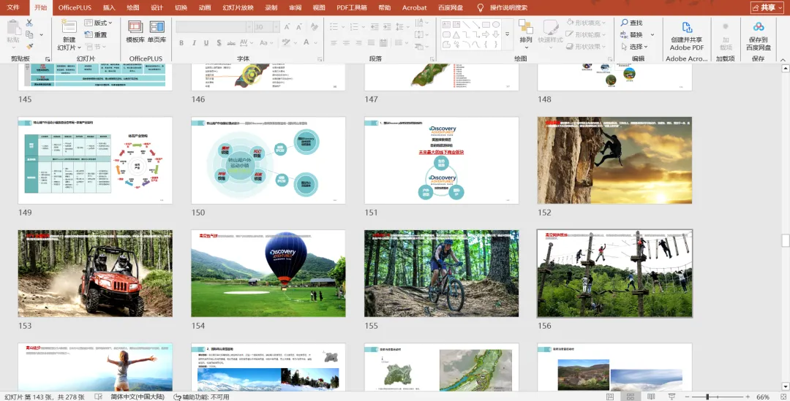The height and width of the screenshot is (401, 790).
Task: Switch to the Design (设计) tab
Action: point(157,7)
